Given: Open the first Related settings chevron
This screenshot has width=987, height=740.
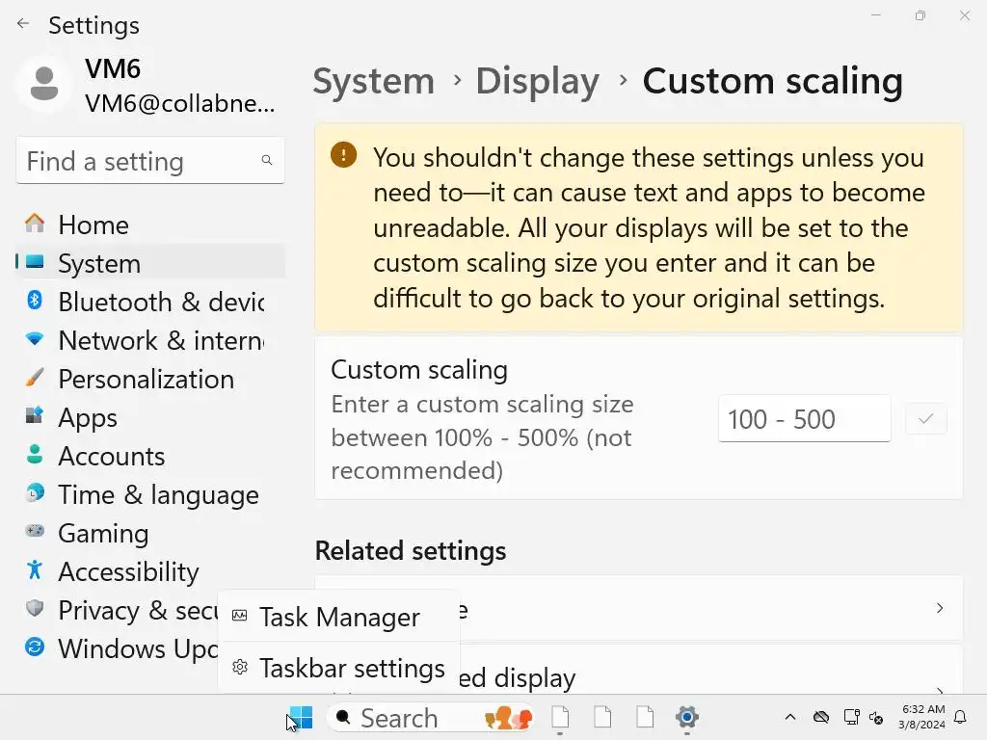Looking at the screenshot, I should click(940, 608).
